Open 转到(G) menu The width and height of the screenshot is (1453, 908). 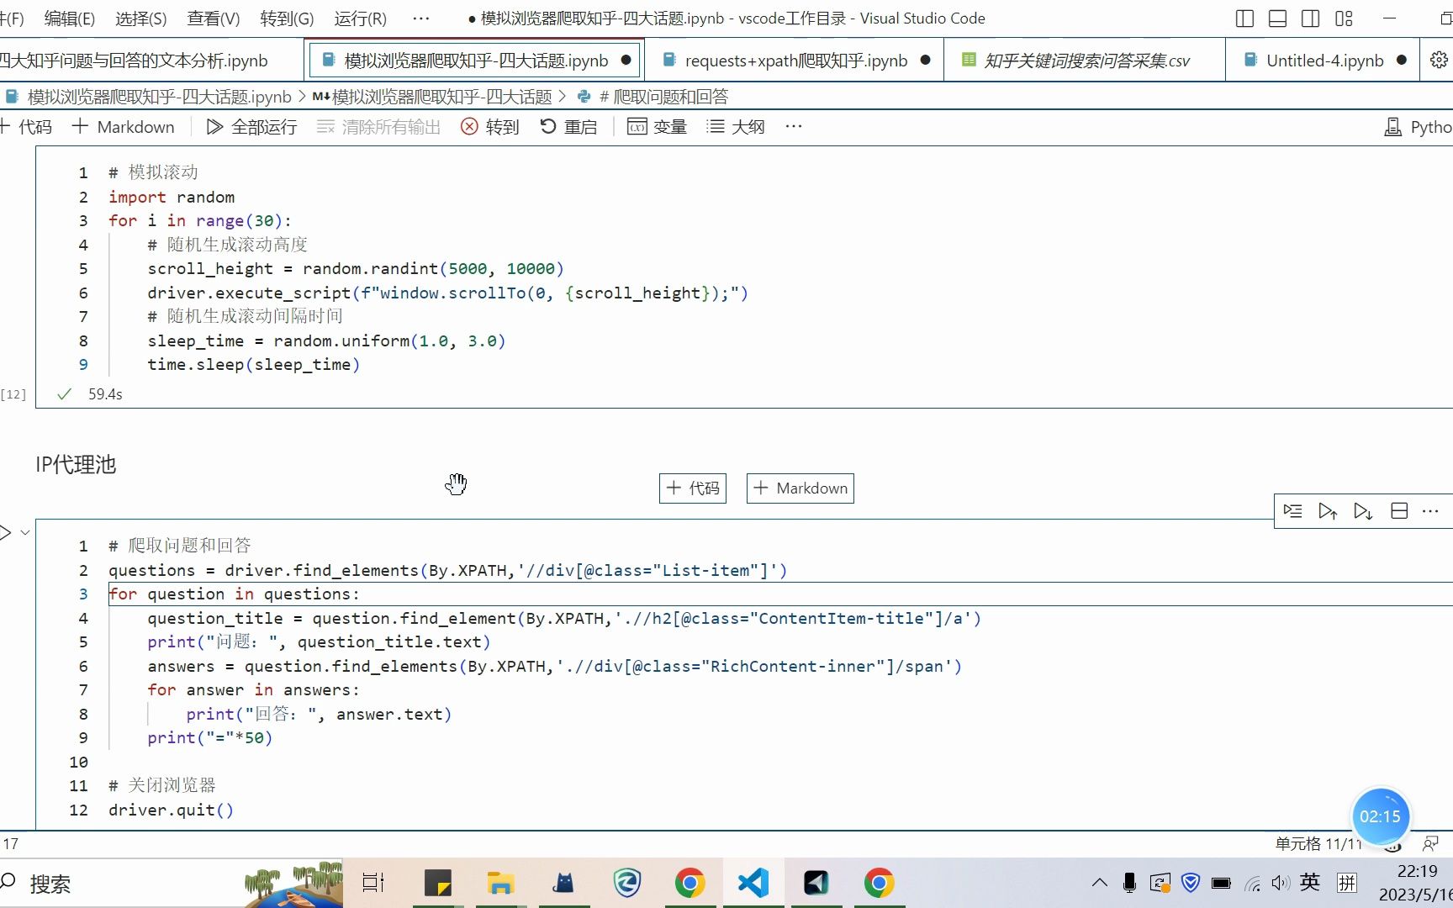287,18
